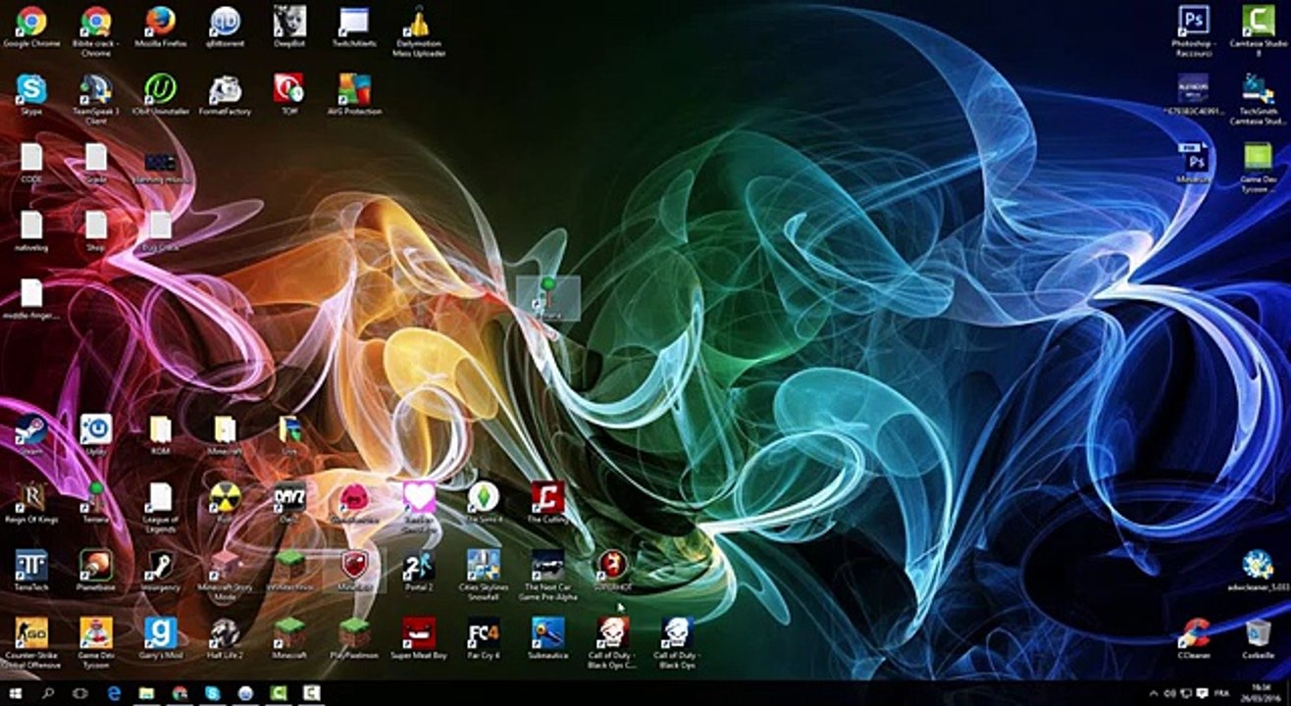This screenshot has height=706, width=1291.
Task: Select the TeamSpeak 3 Client shortcut
Action: click(x=95, y=100)
